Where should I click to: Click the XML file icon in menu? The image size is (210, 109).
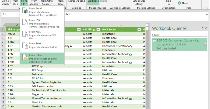[25, 34]
